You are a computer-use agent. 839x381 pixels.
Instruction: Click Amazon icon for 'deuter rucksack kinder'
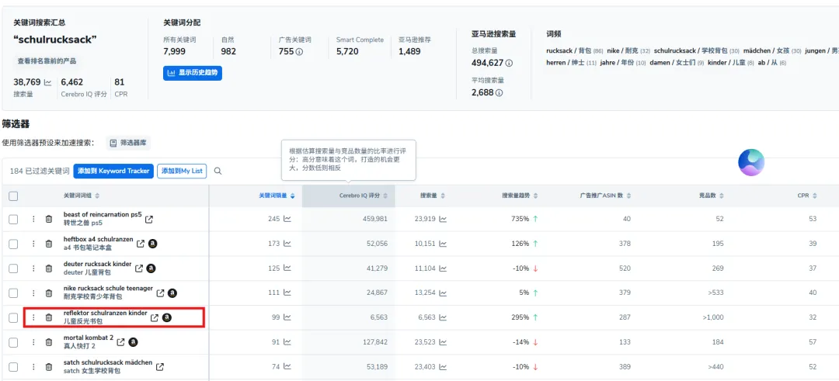coord(151,268)
